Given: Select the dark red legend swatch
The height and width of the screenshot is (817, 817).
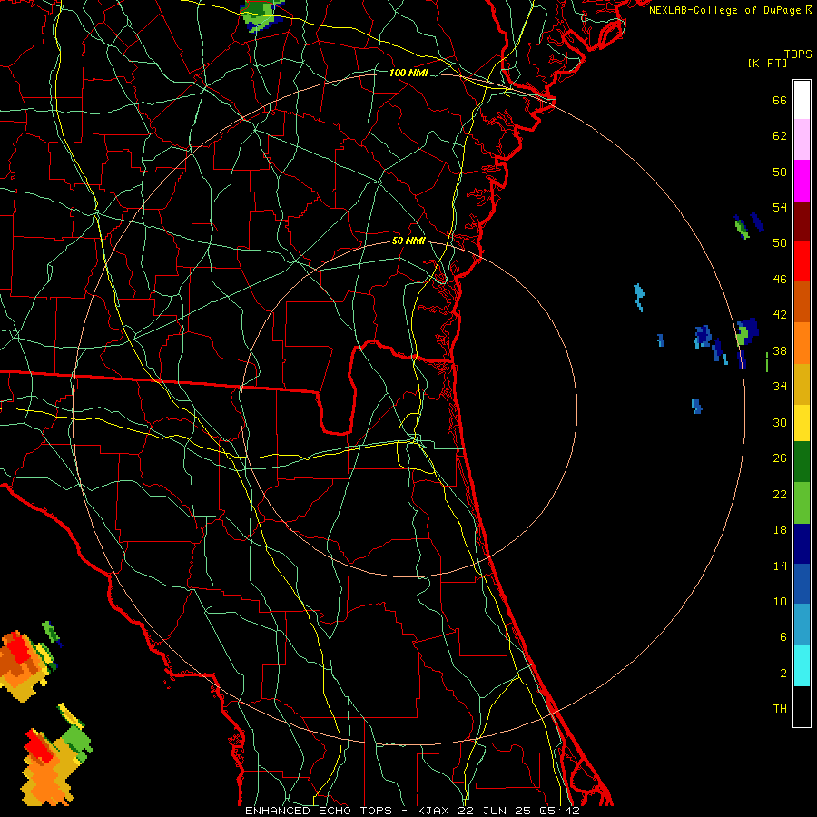Looking at the screenshot, I should click(x=802, y=221).
